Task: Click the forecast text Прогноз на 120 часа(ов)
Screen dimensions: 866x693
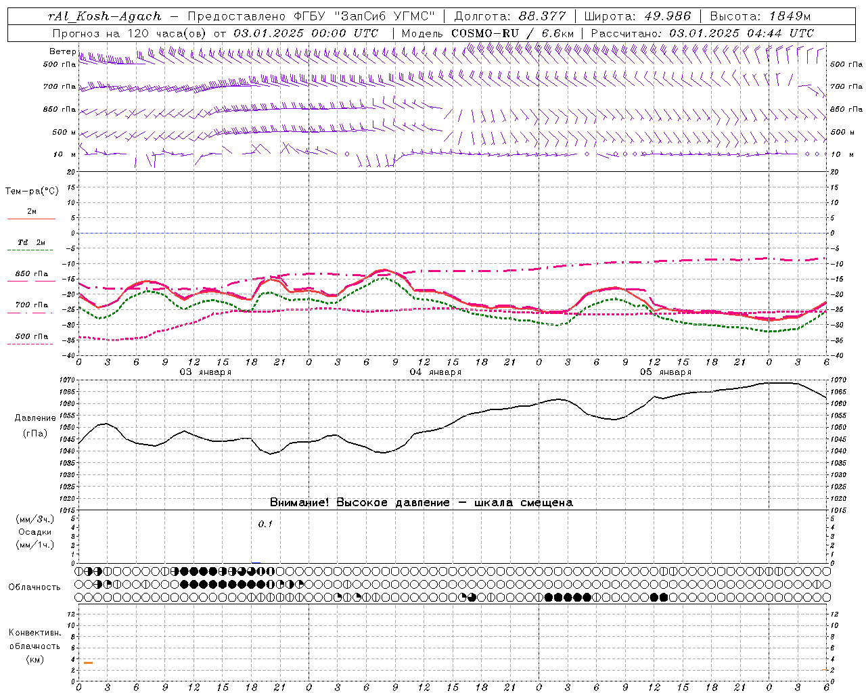Action: coord(130,33)
